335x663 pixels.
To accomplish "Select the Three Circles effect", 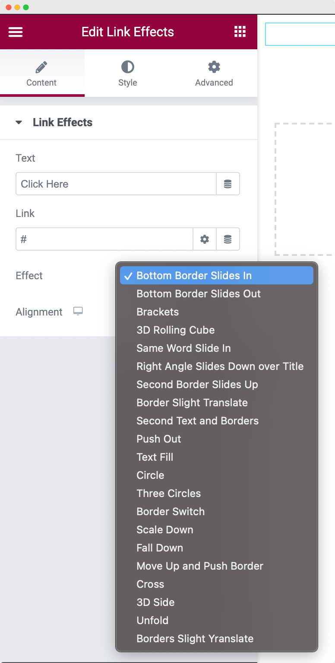I will pyautogui.click(x=168, y=493).
